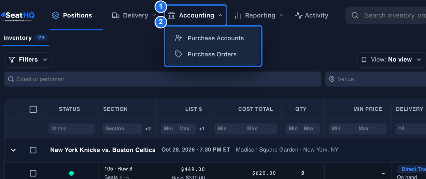Image resolution: width=426 pixels, height=179 pixels.
Task: Click the Status column filter field
Action: pyautogui.click(x=71, y=128)
